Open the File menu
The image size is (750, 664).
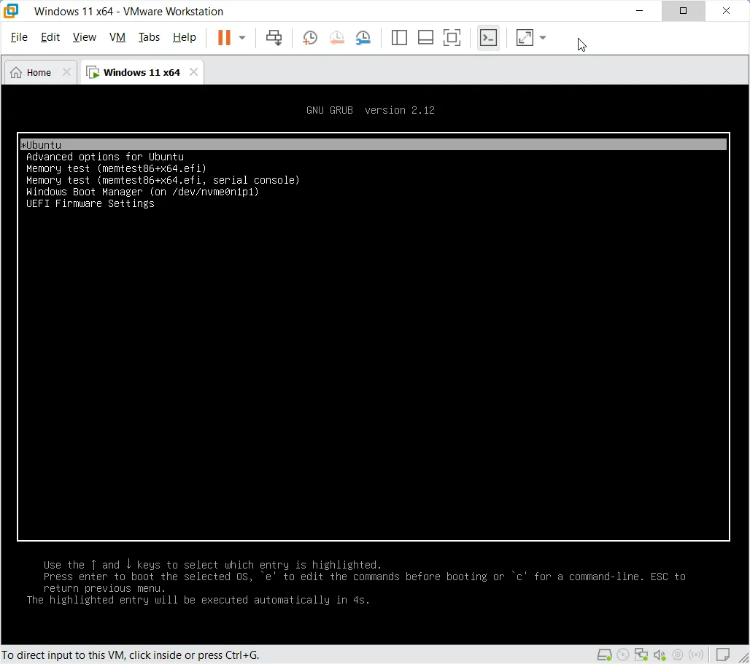[x=19, y=37]
